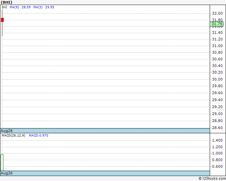
Task: Click the MA(3) indicator label
Action: (38, 7)
